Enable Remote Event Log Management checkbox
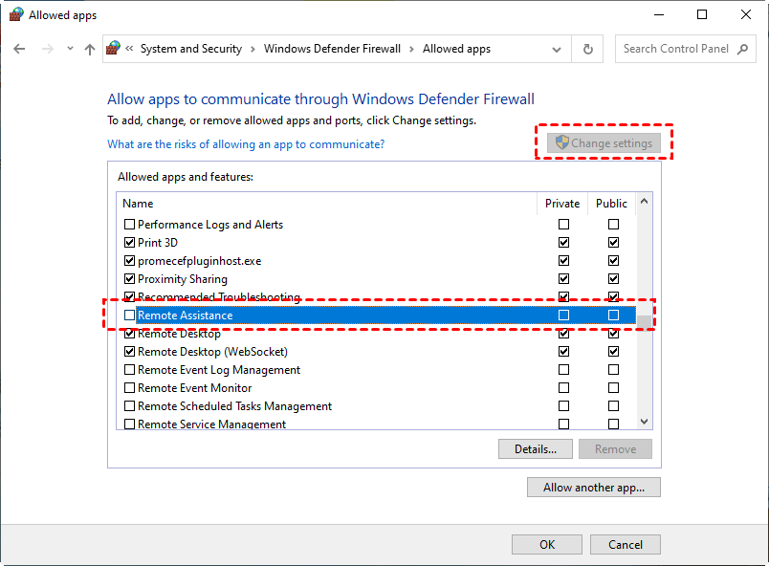This screenshot has height=566, width=769. pos(129,369)
